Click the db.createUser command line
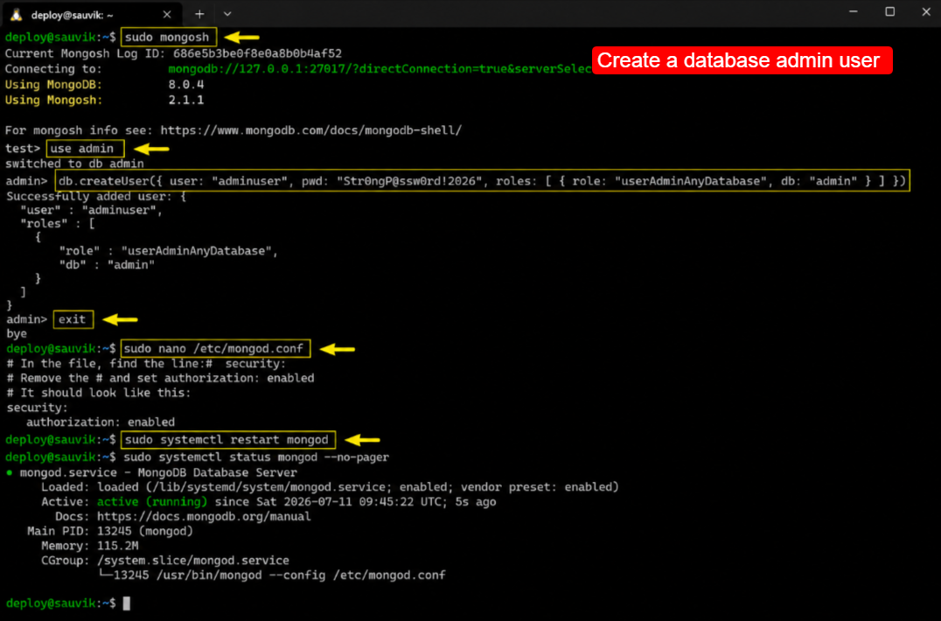941x621 pixels. coord(482,181)
